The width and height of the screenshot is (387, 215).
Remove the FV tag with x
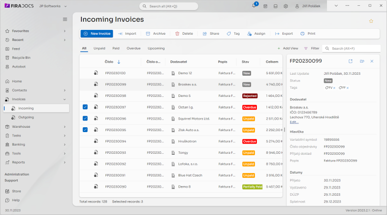coord(334,88)
